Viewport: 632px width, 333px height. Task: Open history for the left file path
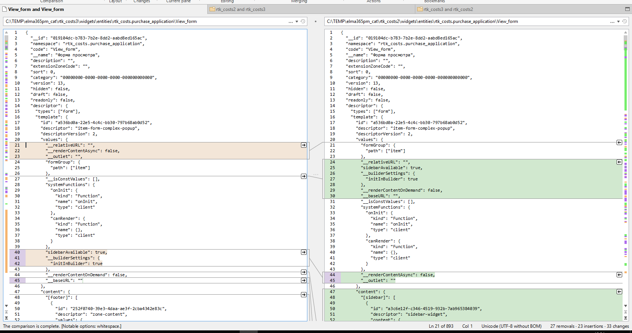click(x=303, y=21)
